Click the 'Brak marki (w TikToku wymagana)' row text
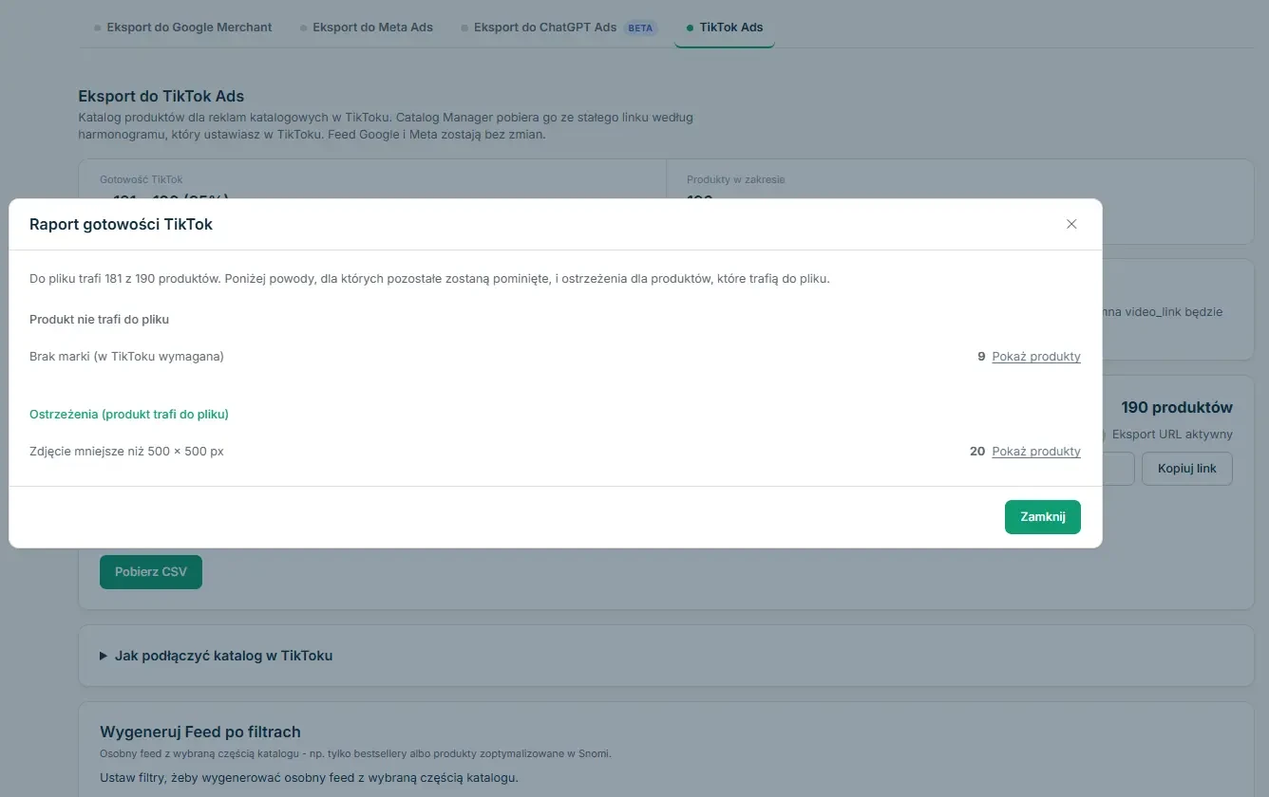1269x797 pixels. pos(126,357)
